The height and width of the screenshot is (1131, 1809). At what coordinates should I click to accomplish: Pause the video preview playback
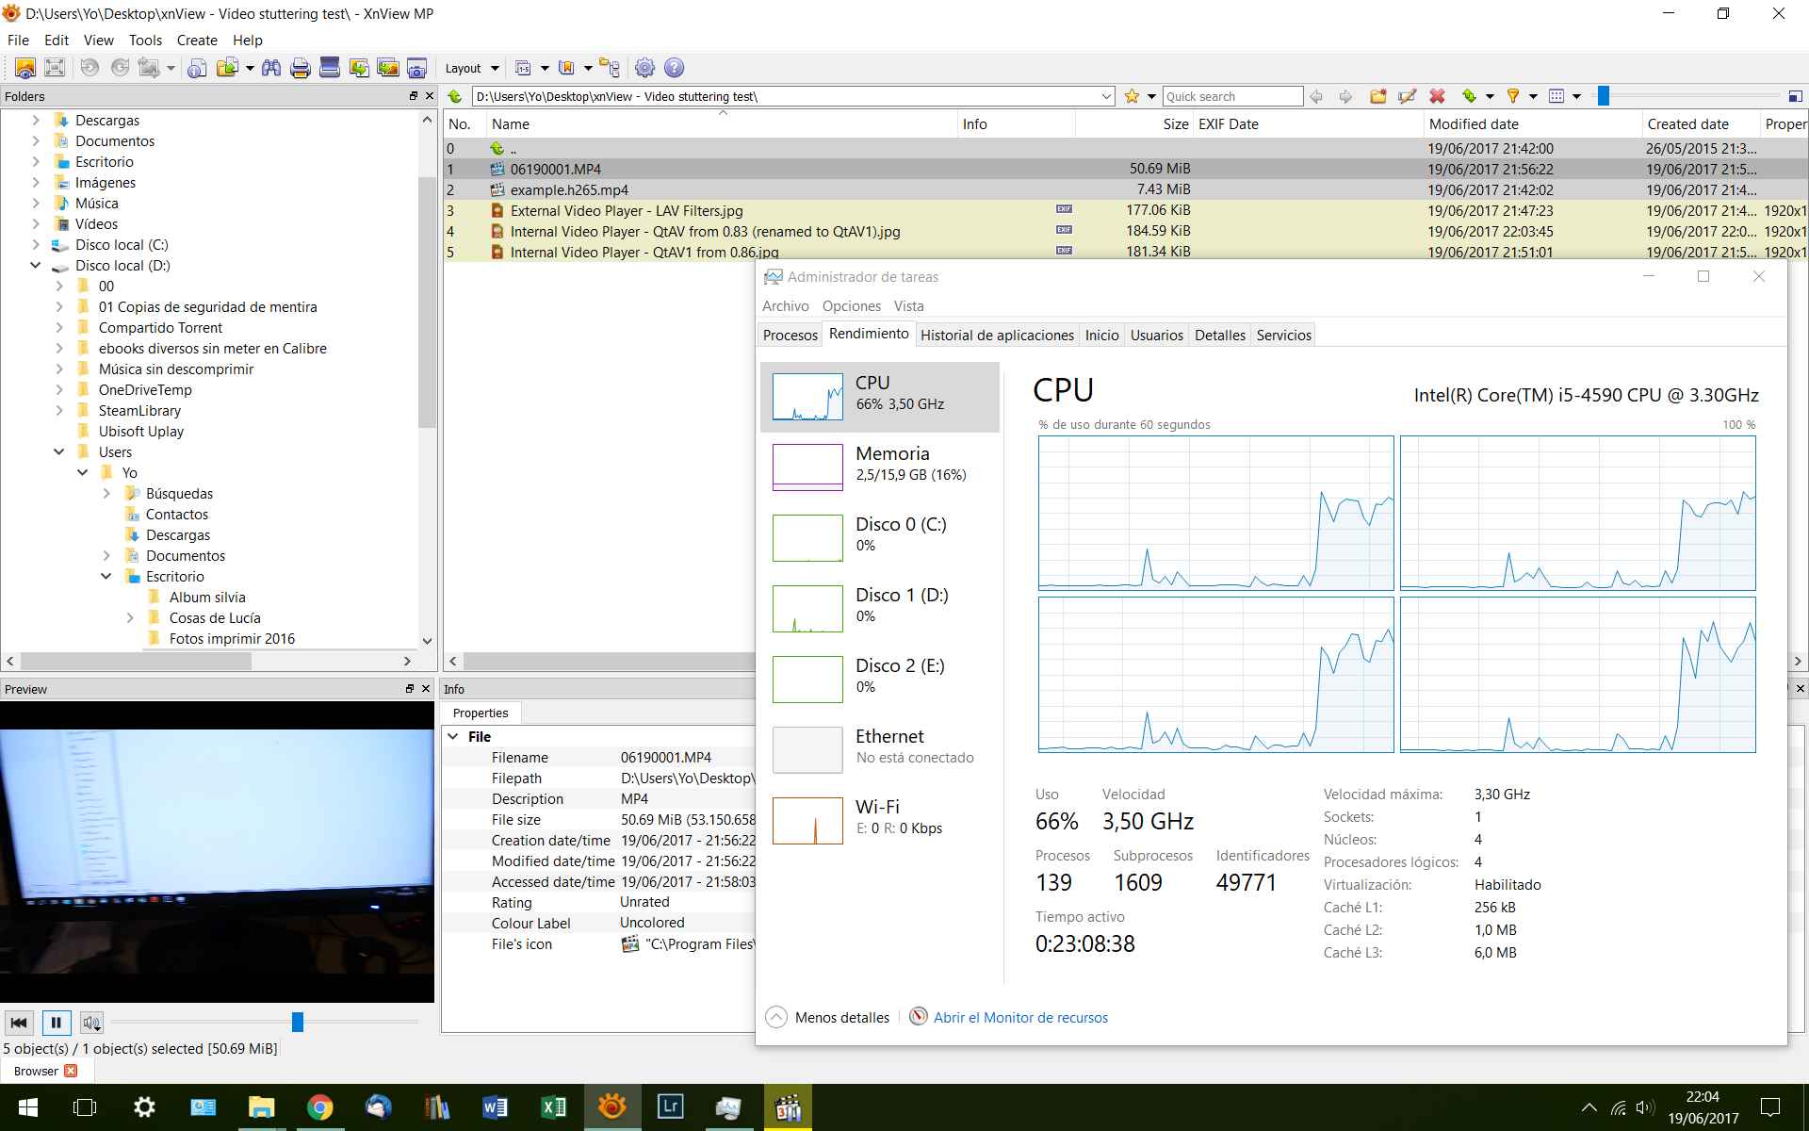coord(56,1023)
